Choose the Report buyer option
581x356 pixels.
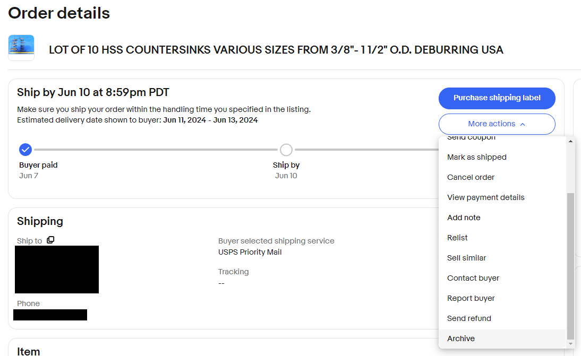pyautogui.click(x=471, y=298)
